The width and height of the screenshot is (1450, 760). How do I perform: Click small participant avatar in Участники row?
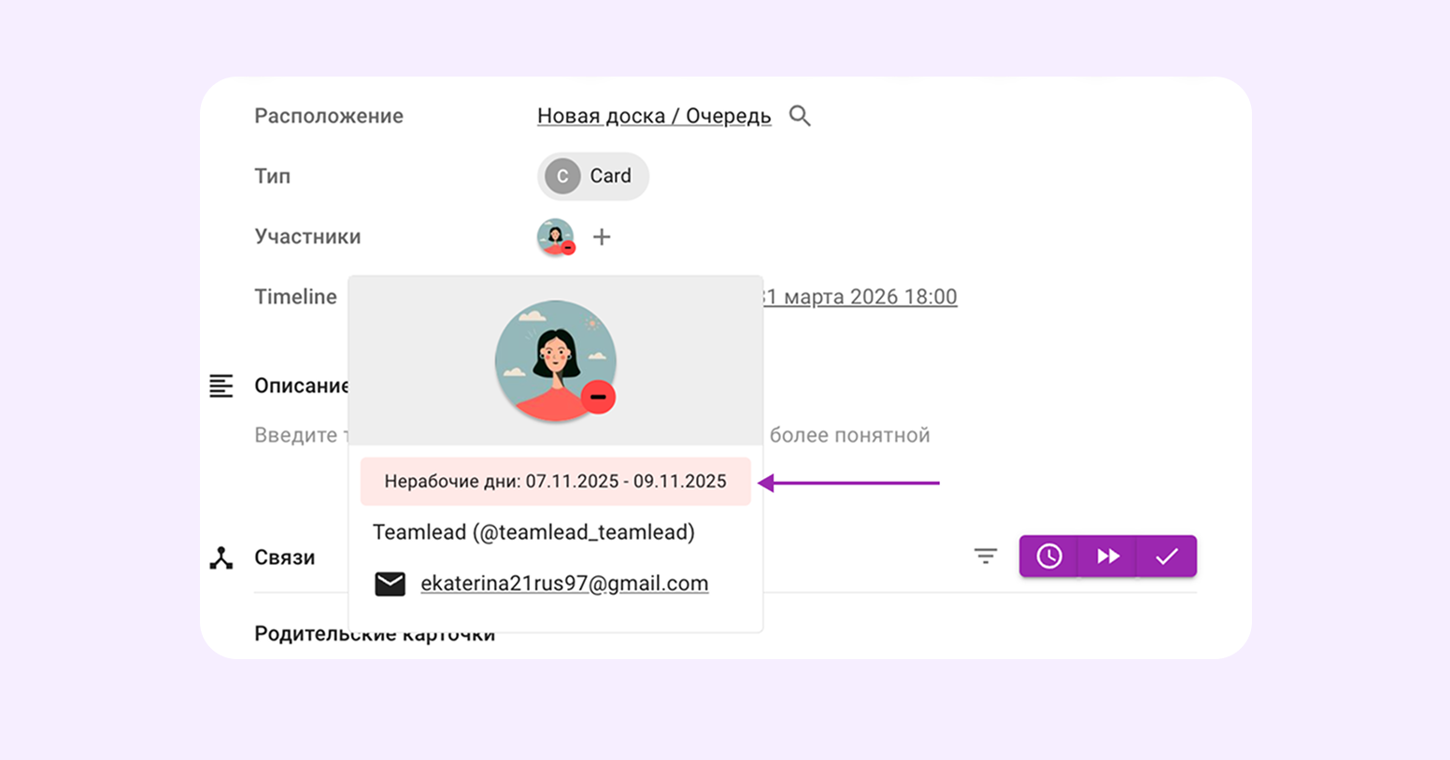[x=555, y=237]
